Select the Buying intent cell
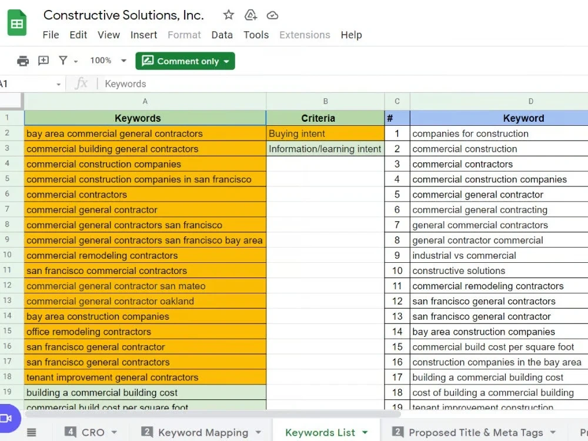 point(326,133)
